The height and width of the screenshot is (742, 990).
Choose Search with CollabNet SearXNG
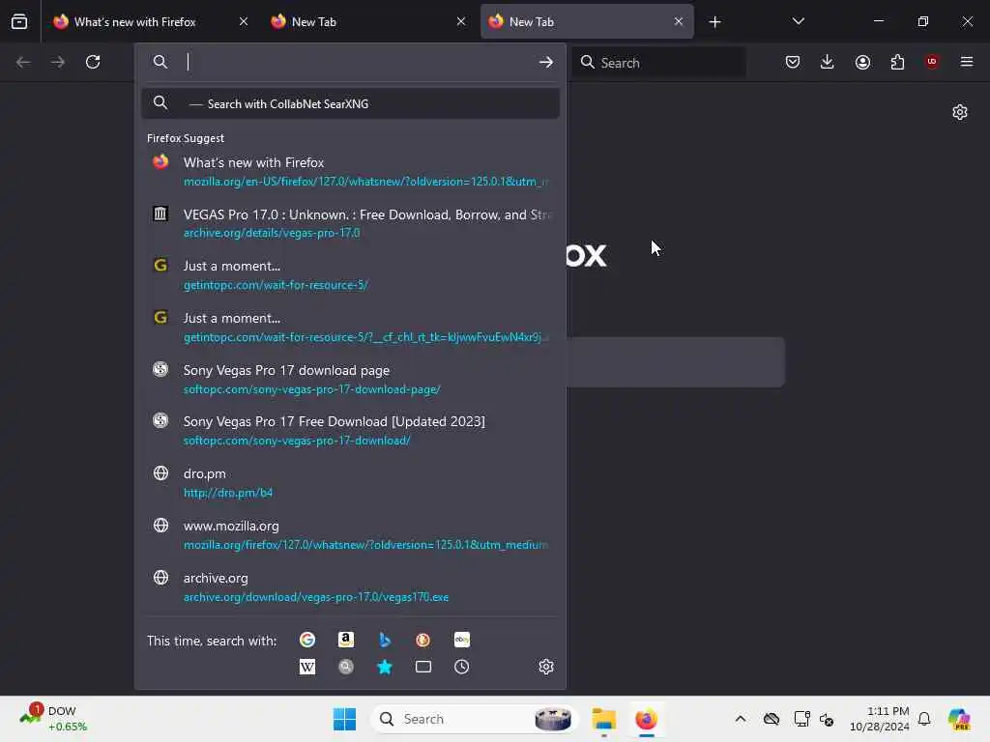coord(350,103)
